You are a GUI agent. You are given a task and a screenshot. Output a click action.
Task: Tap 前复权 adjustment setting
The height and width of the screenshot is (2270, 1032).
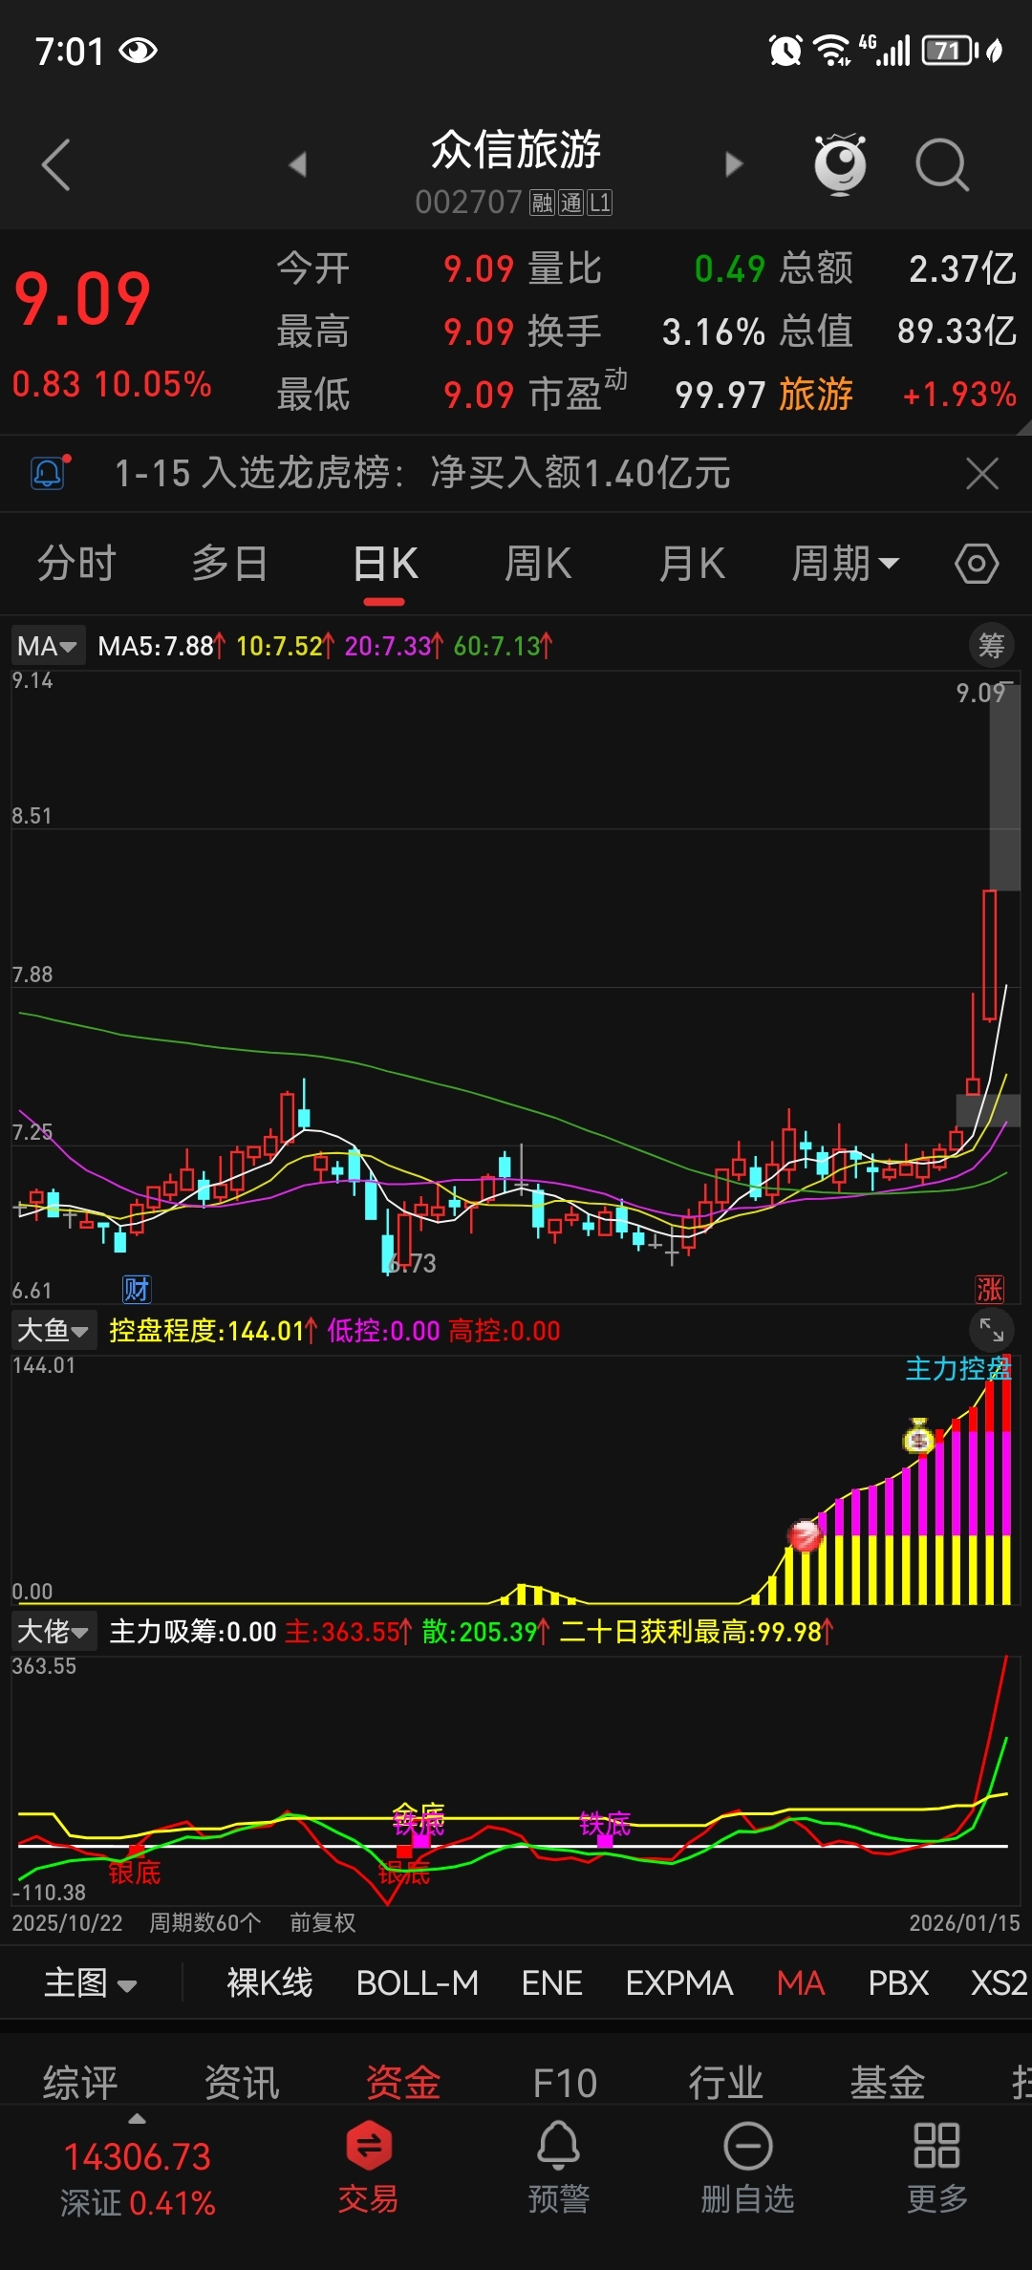tap(323, 1923)
